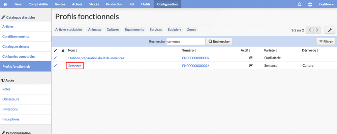337x134 pixels.
Task: Open Inscriptions in the sidebar
Action: click(x=26, y=119)
